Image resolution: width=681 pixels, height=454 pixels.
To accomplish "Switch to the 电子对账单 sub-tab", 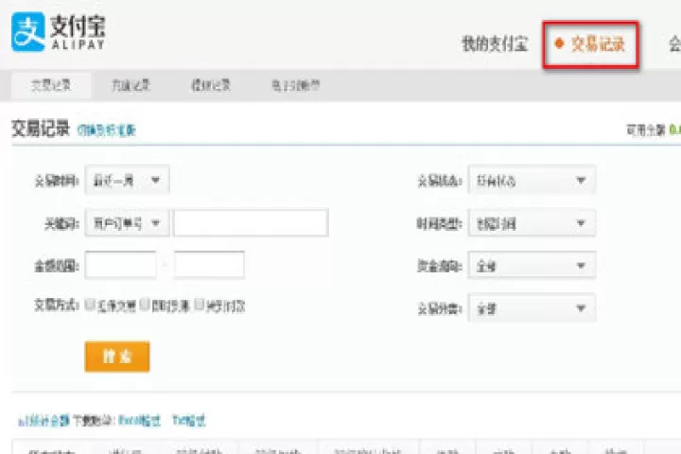I will tap(295, 85).
